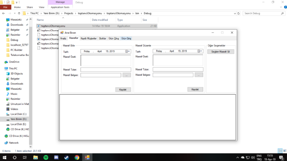Open Explorer help question mark icon
The image size is (287, 161).
[285, 7]
